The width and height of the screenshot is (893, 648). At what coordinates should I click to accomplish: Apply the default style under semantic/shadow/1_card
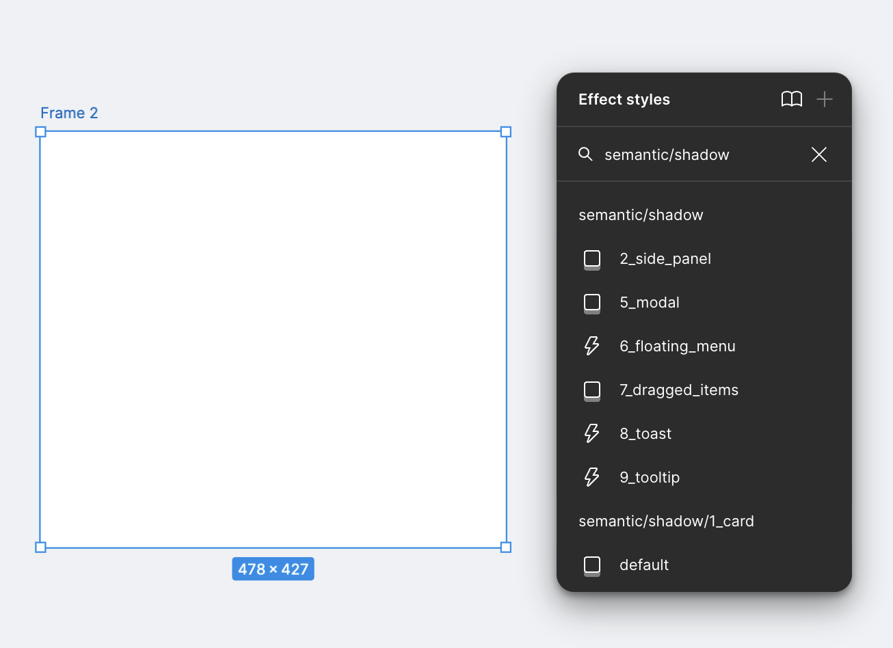pyautogui.click(x=643, y=565)
